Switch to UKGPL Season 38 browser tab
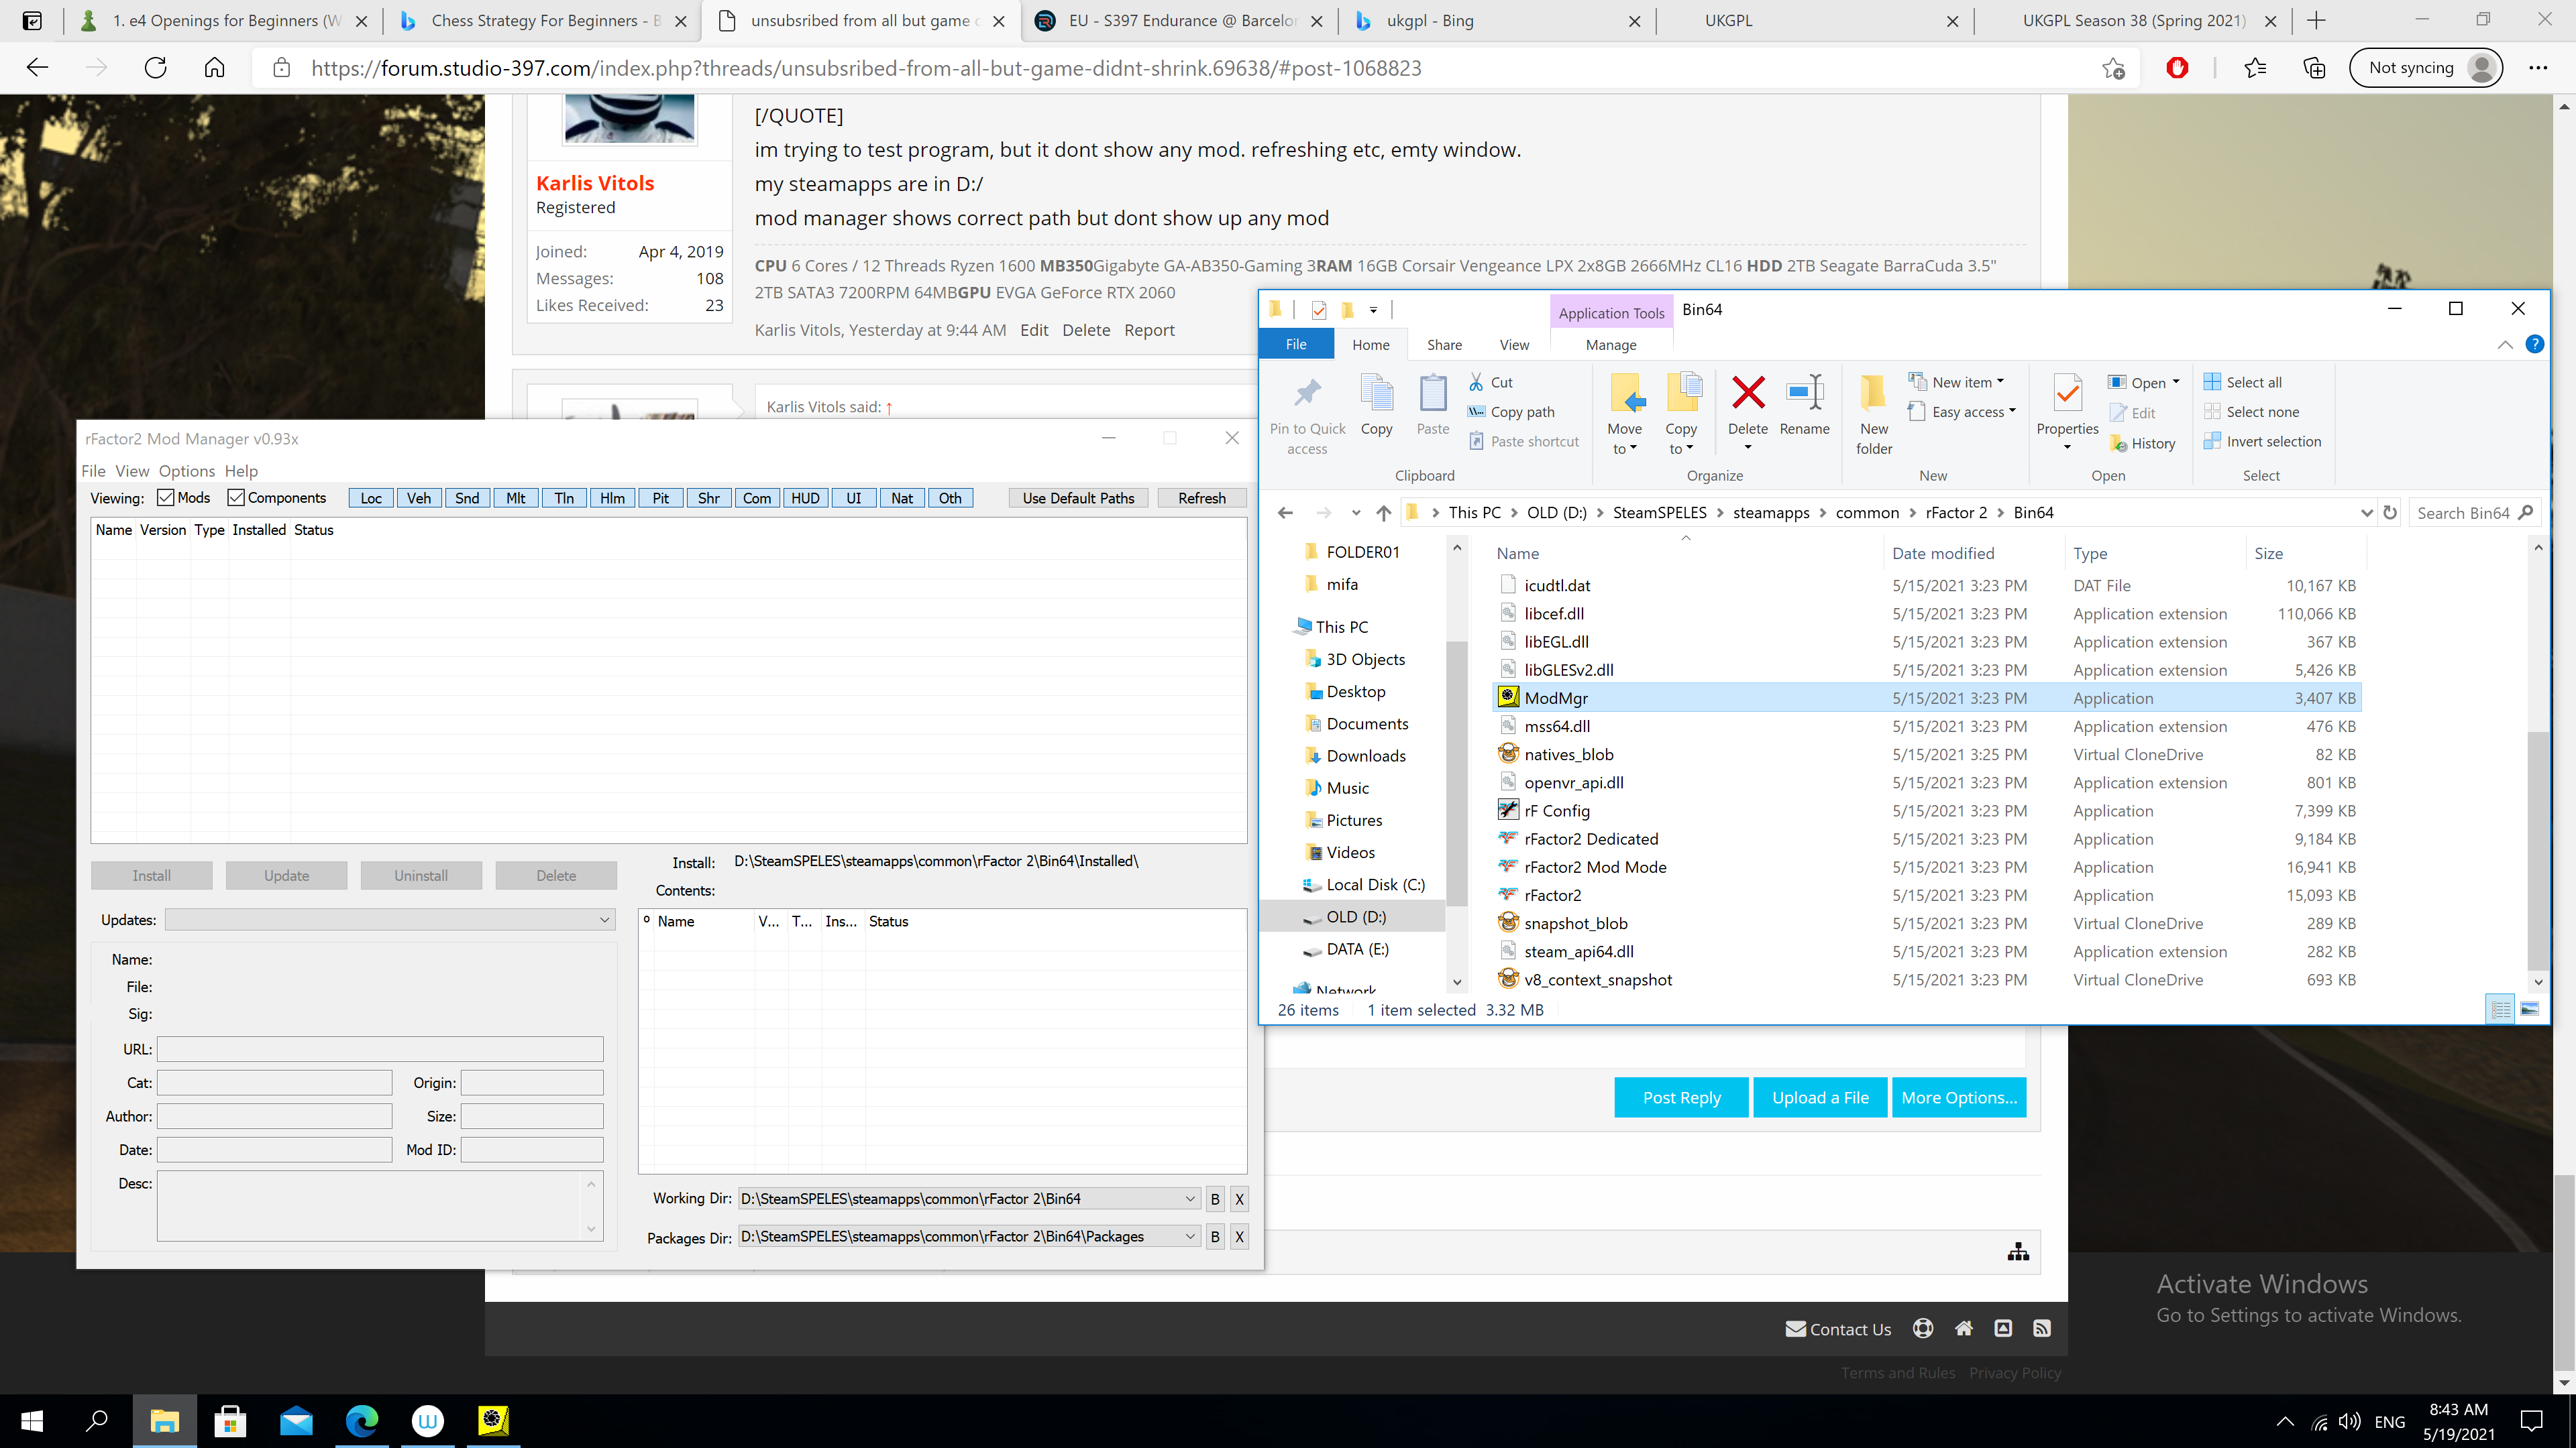Screen dimensions: 2576x1448 (x=2133, y=20)
